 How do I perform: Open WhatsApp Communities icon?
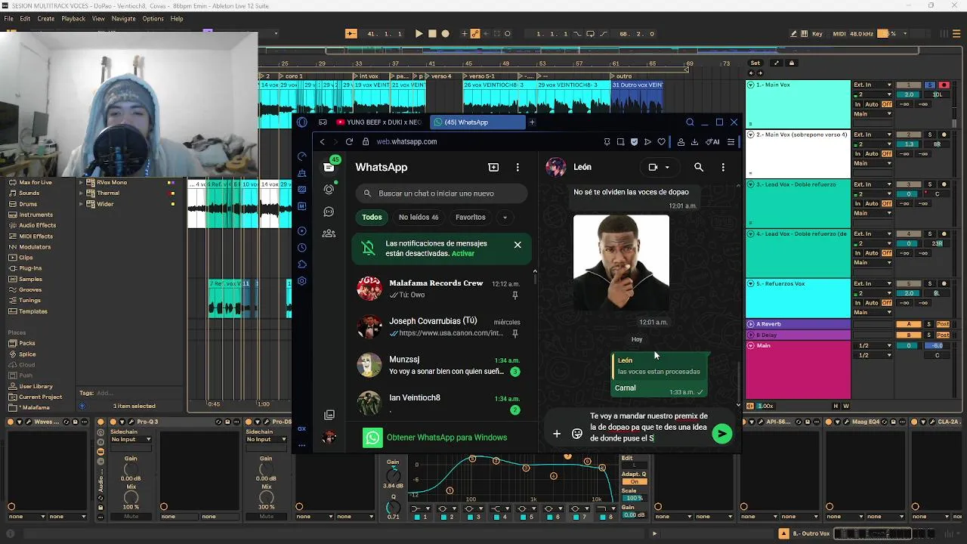[329, 233]
